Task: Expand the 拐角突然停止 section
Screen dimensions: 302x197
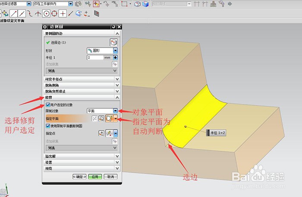Action: point(82,91)
